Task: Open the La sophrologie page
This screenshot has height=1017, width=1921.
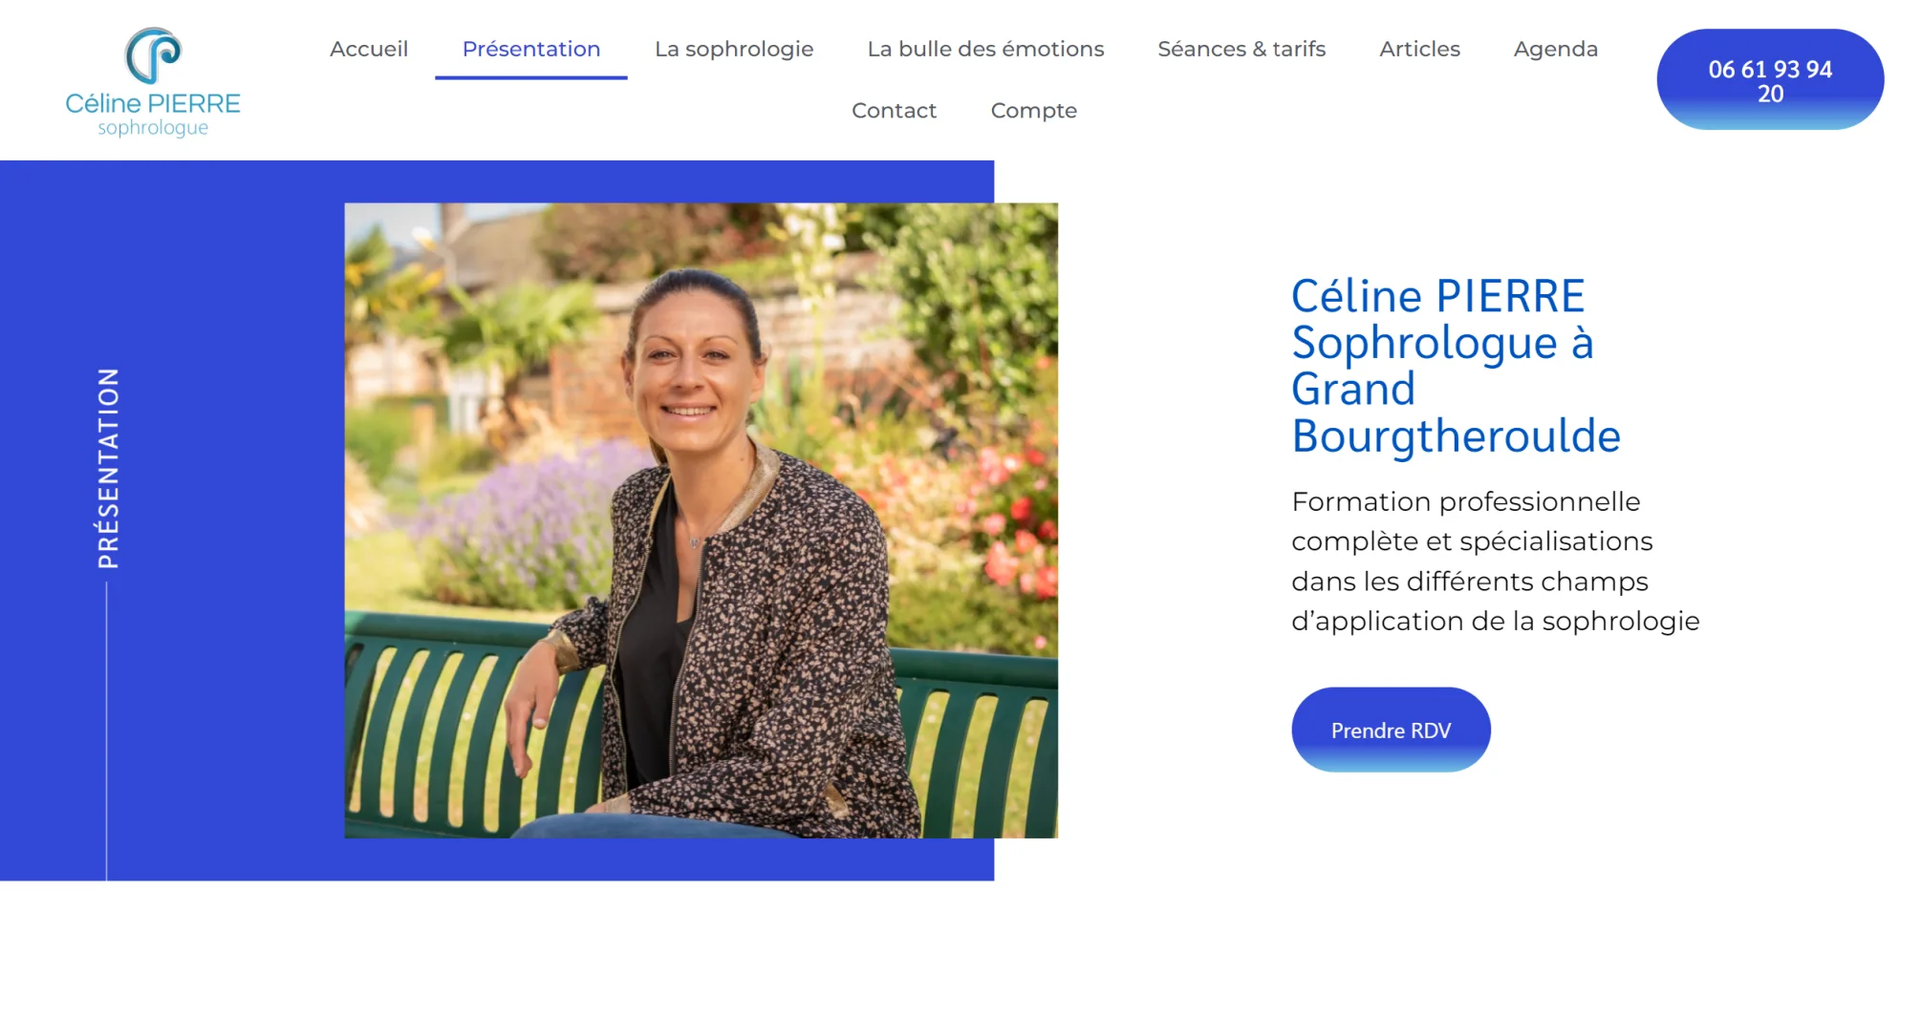Action: tap(734, 49)
